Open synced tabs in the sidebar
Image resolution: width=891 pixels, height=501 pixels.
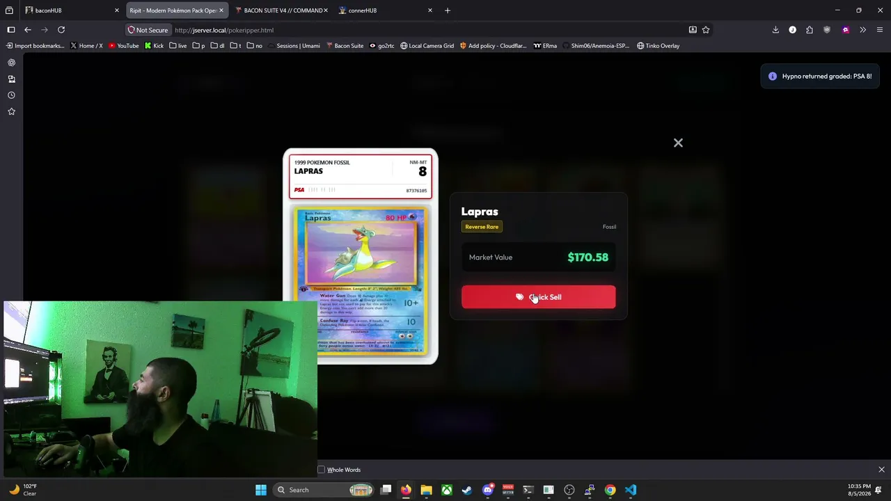click(x=11, y=79)
